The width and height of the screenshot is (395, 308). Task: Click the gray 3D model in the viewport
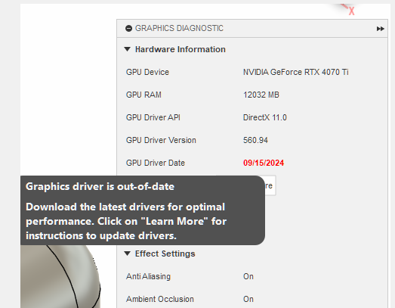[60, 276]
